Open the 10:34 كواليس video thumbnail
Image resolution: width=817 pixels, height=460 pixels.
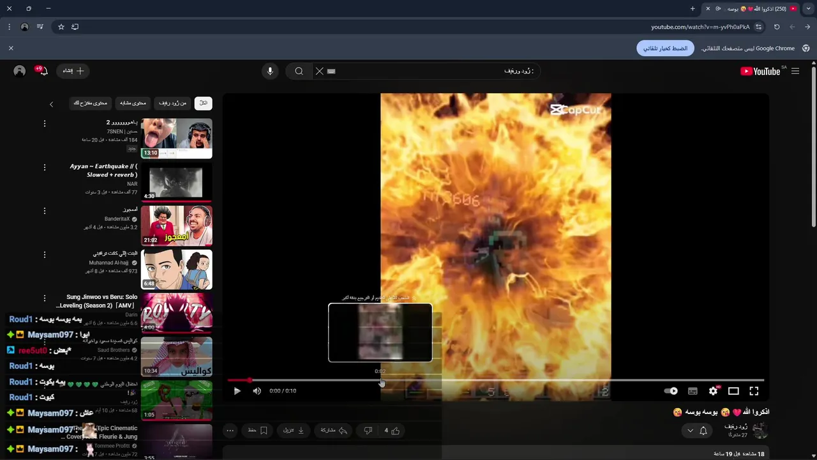point(176,356)
